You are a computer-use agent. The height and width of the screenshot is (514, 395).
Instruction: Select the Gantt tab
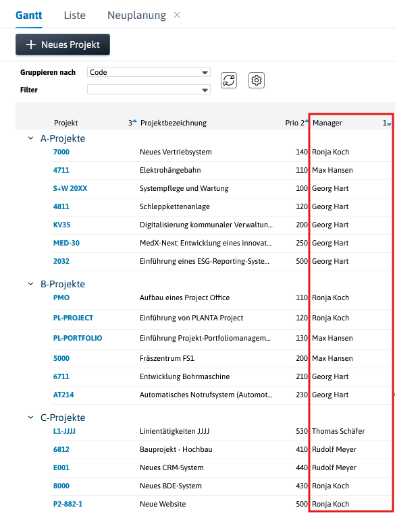pyautogui.click(x=29, y=16)
